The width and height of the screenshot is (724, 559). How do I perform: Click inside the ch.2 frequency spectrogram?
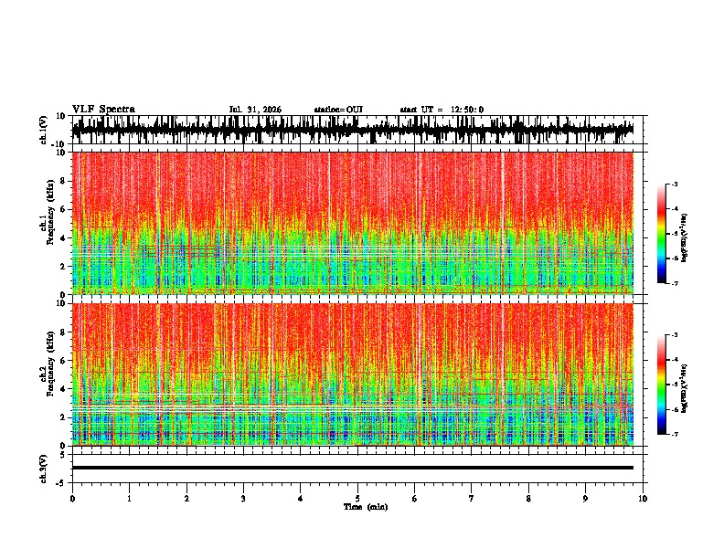[352, 374]
